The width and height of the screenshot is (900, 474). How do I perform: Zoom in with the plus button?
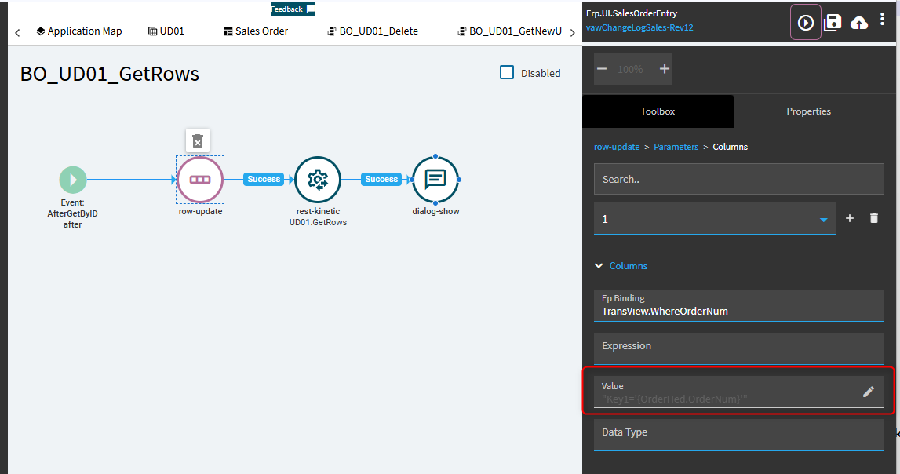[x=664, y=69]
